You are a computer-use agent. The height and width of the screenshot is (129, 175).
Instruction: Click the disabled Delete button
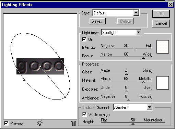[x=126, y=21]
